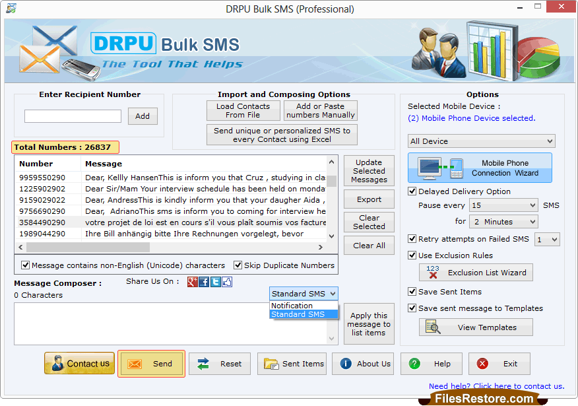Click the Help question mark icon
The height and width of the screenshot is (406, 578).
pyautogui.click(x=414, y=364)
